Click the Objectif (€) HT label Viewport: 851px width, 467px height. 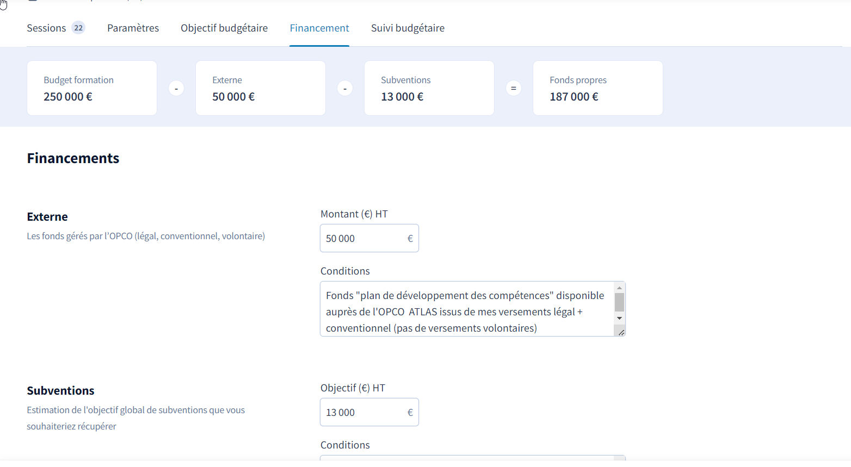(x=353, y=388)
